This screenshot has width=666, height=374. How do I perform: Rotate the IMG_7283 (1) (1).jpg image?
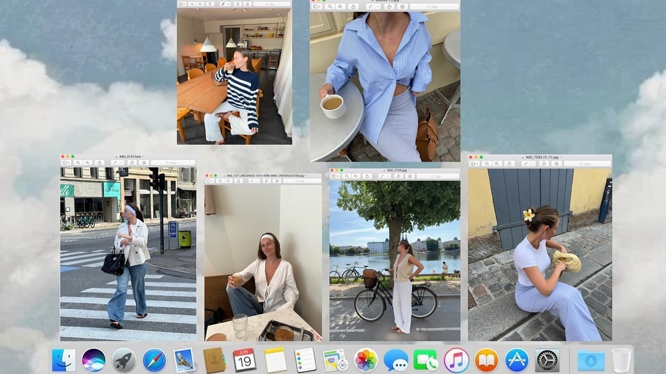click(545, 163)
